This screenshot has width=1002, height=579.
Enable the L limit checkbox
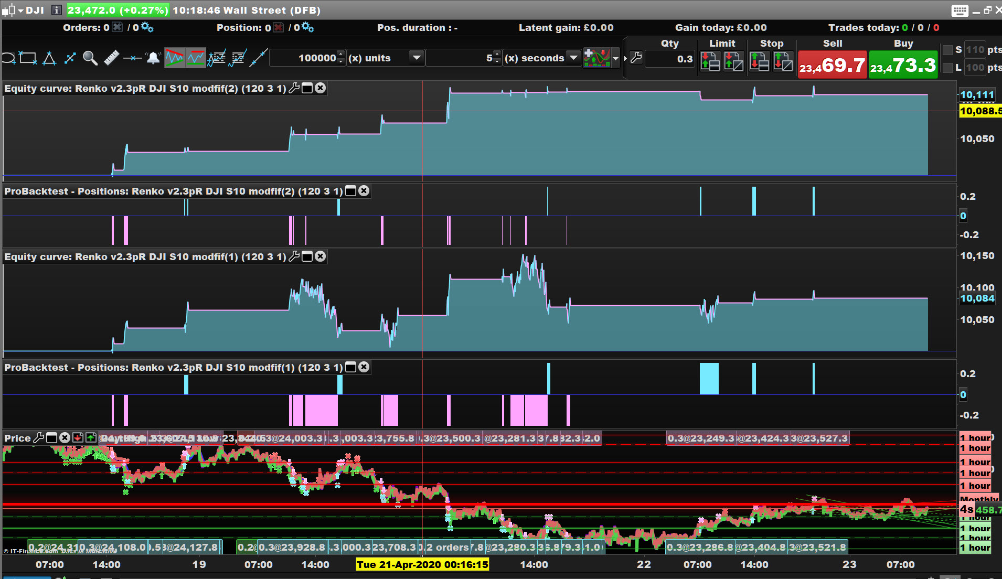[x=947, y=68]
